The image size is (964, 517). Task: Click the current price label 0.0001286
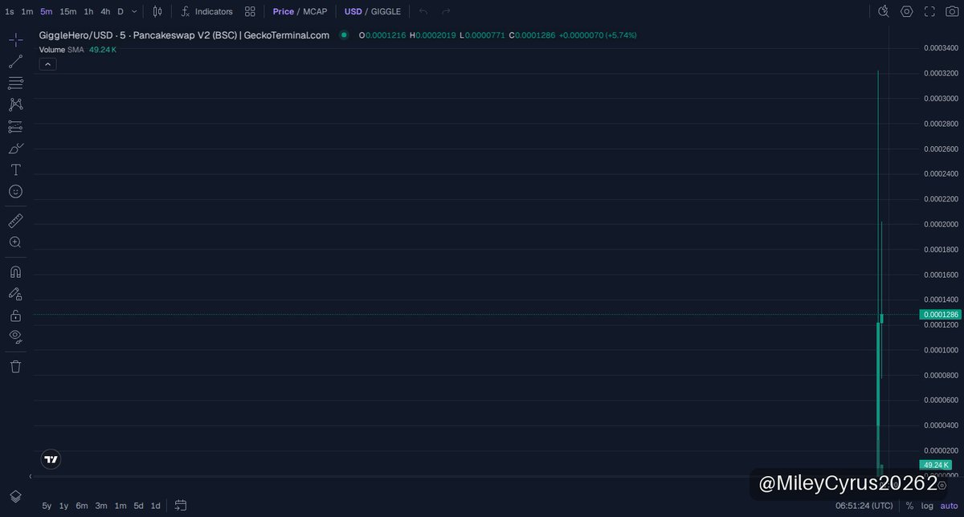[940, 315]
